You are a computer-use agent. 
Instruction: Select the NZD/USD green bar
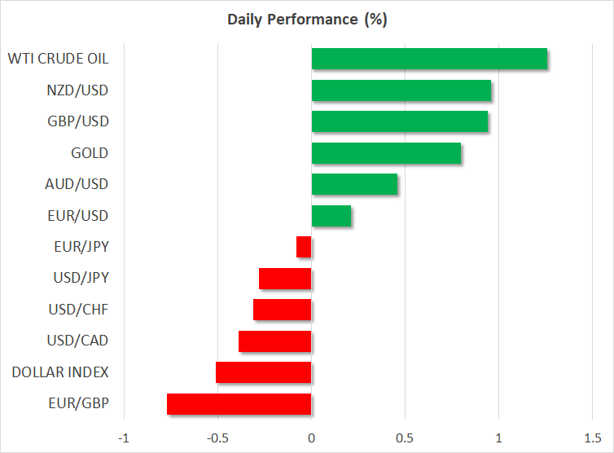(x=401, y=90)
